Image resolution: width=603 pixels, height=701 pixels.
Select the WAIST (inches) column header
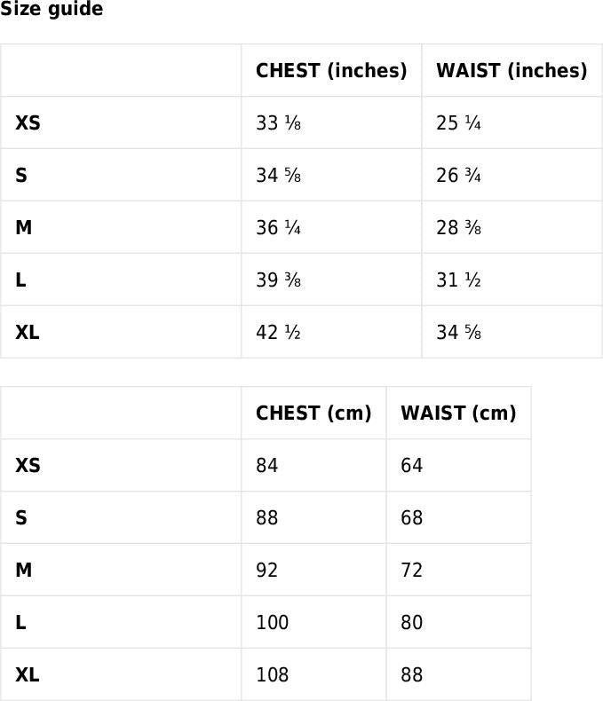[512, 71]
